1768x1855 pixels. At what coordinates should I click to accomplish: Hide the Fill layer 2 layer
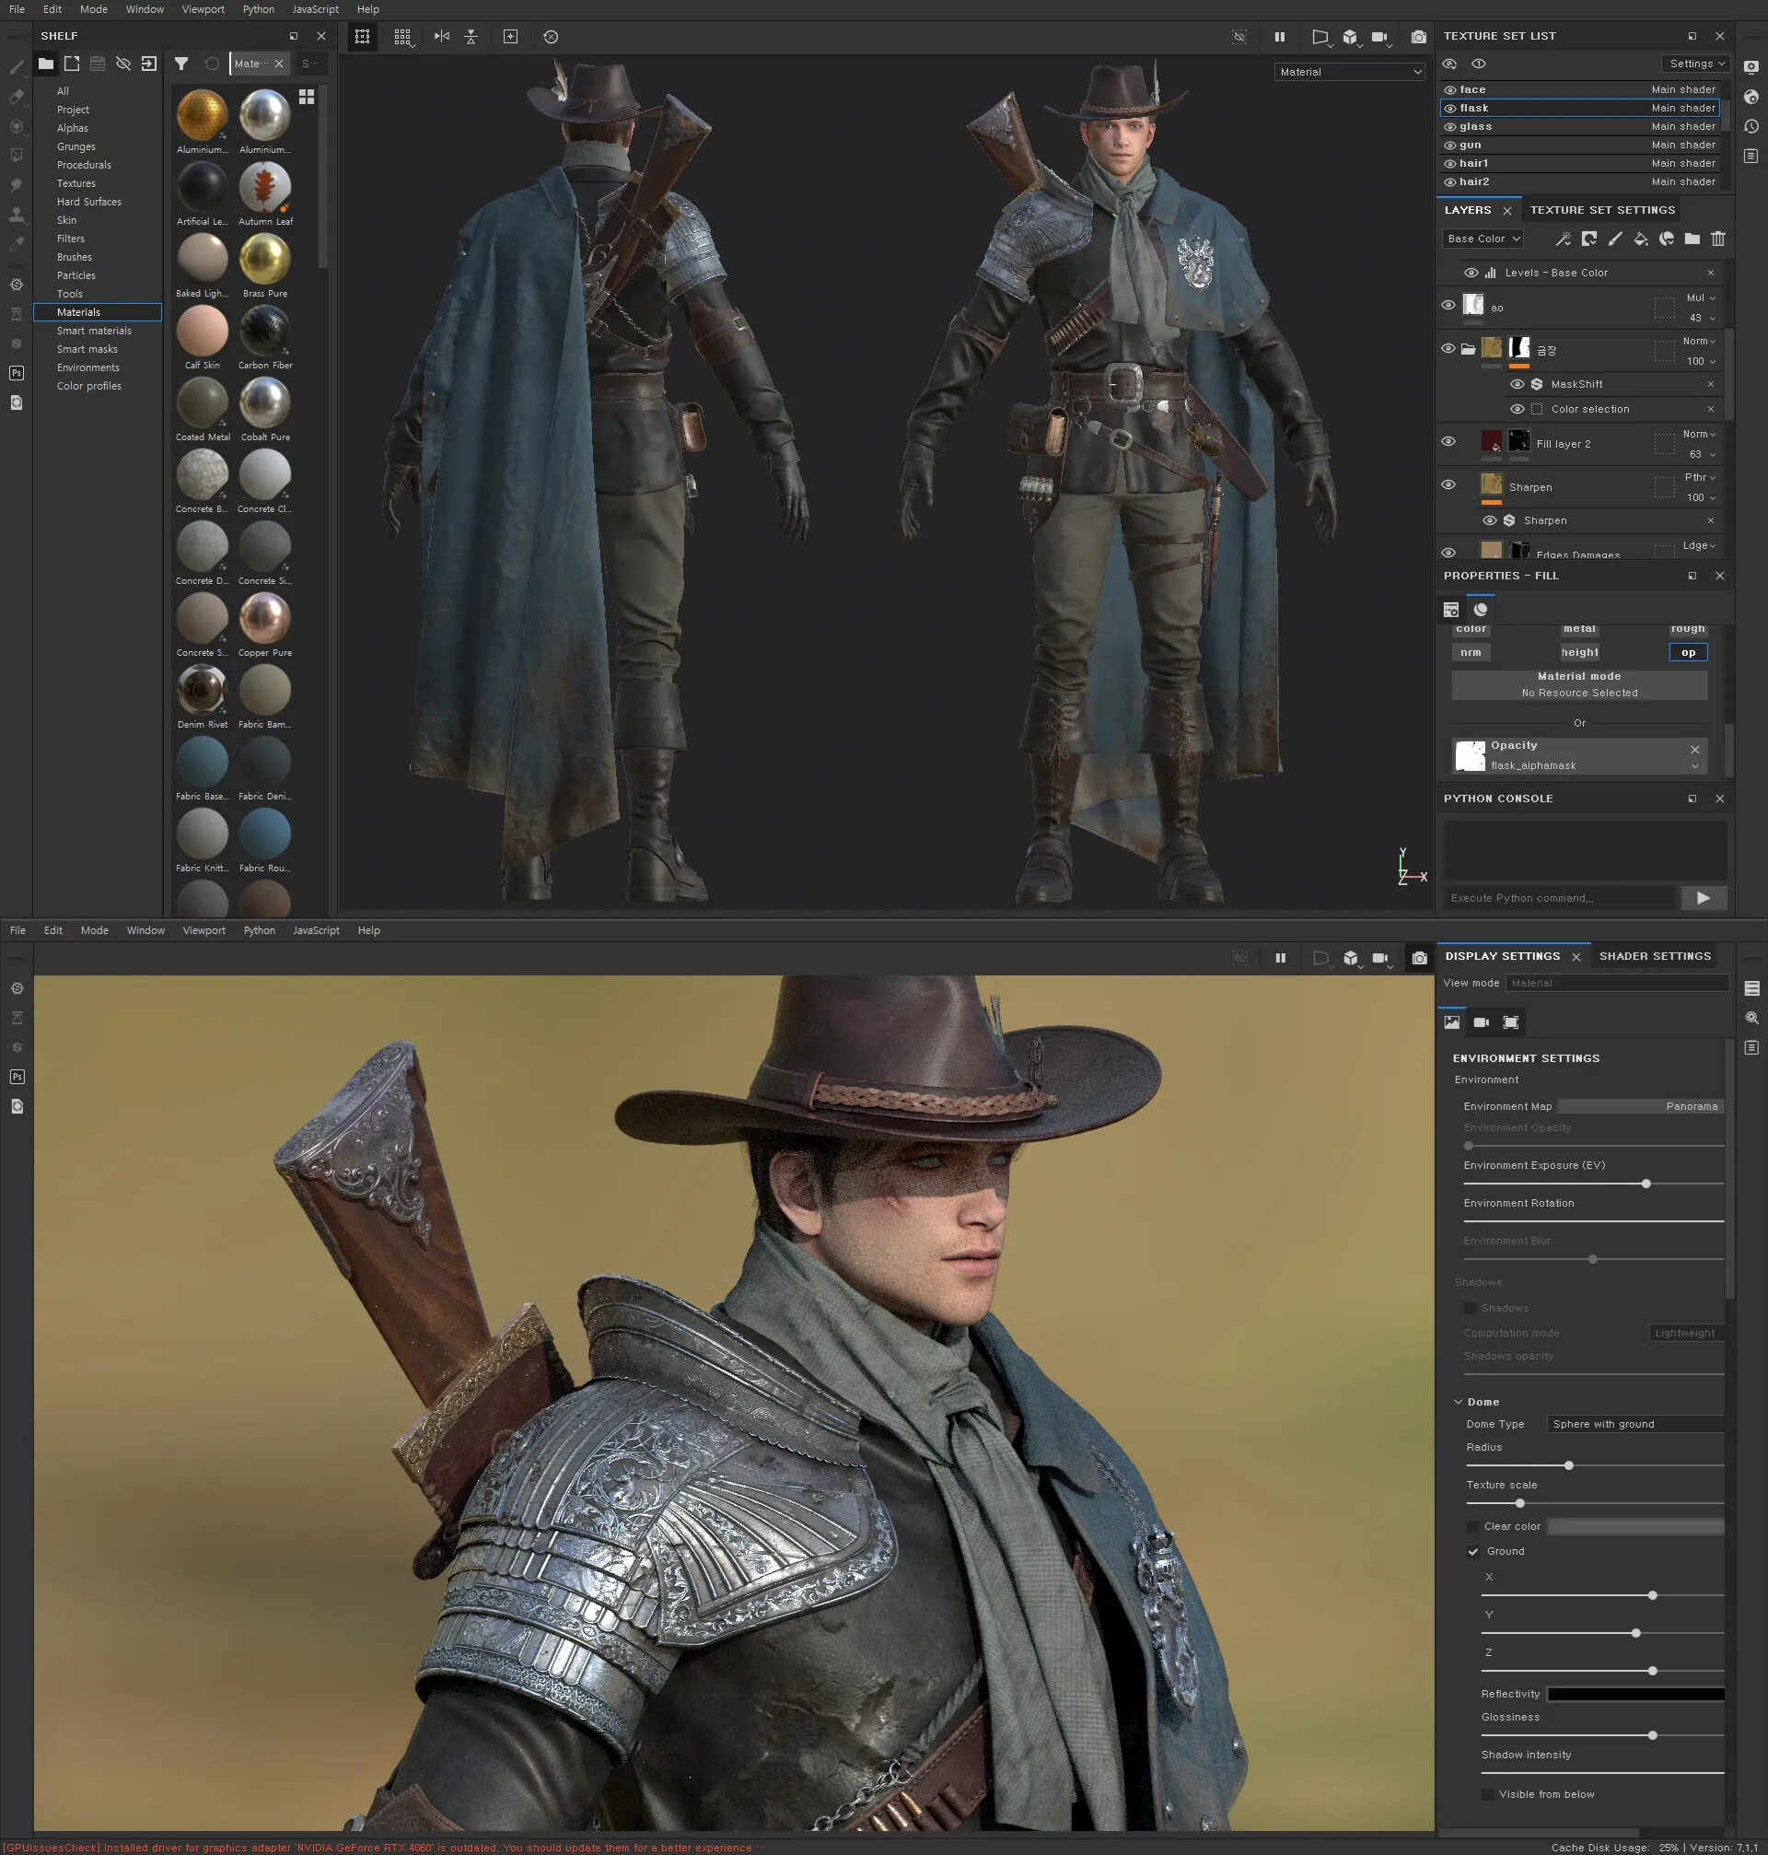tap(1448, 442)
